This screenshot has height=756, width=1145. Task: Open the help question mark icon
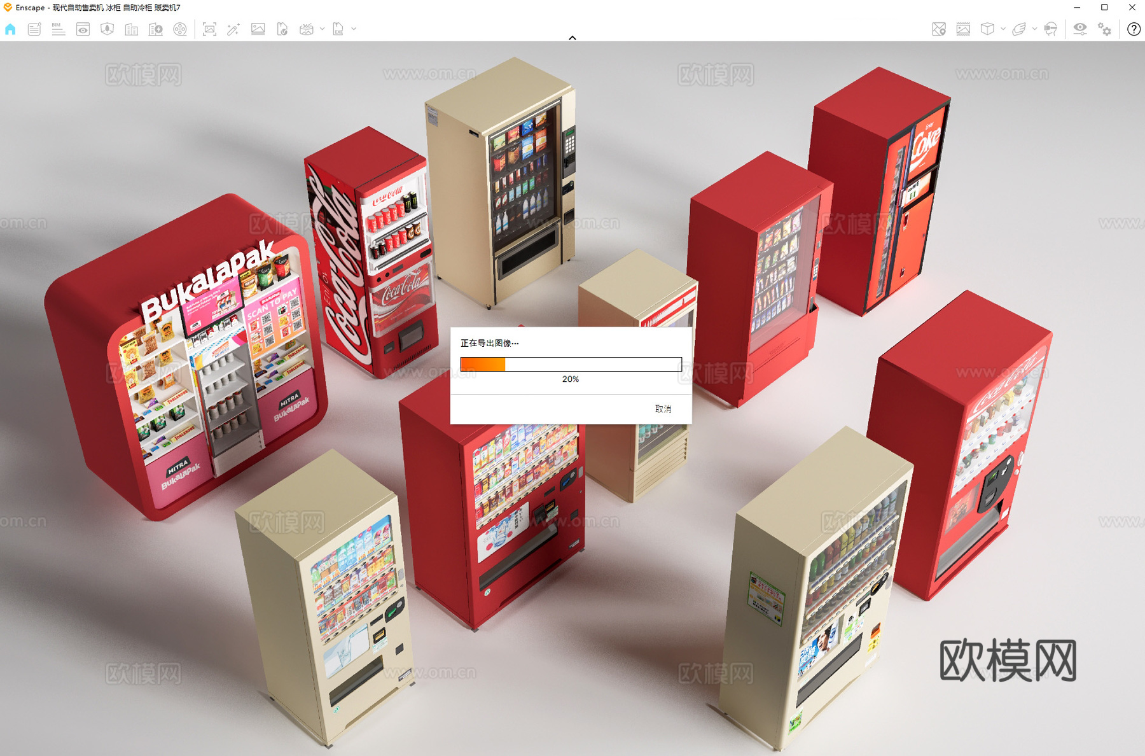pyautogui.click(x=1134, y=29)
